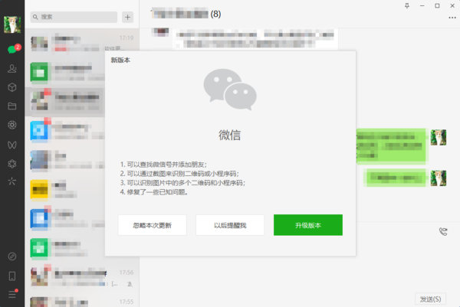Click the green 升级版本 upgrade button

308,225
